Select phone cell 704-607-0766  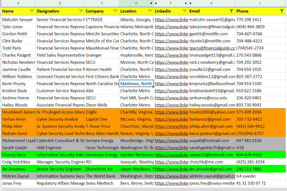coord(260,34)
